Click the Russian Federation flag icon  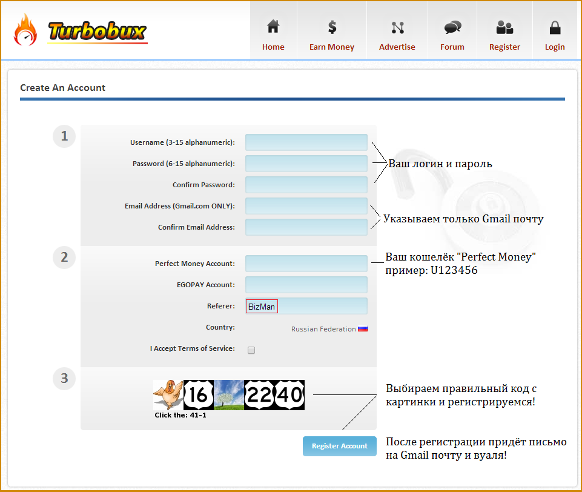click(363, 328)
